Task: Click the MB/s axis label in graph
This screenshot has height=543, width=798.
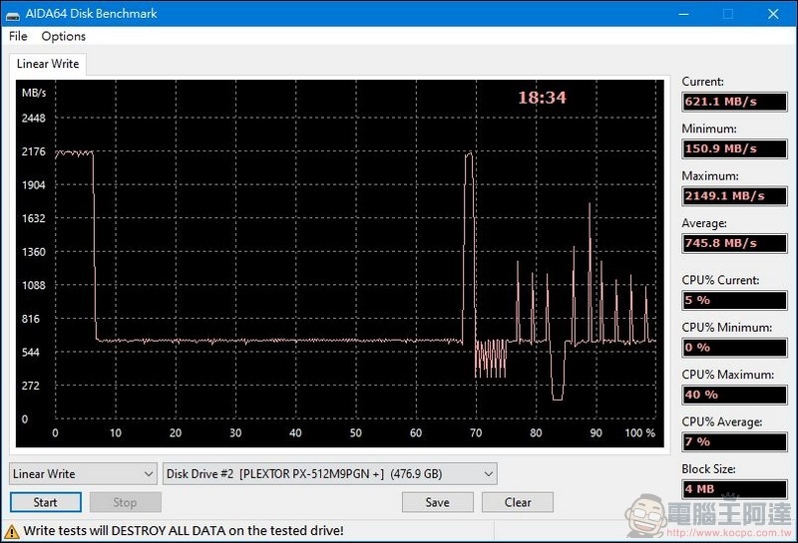Action: (x=34, y=93)
